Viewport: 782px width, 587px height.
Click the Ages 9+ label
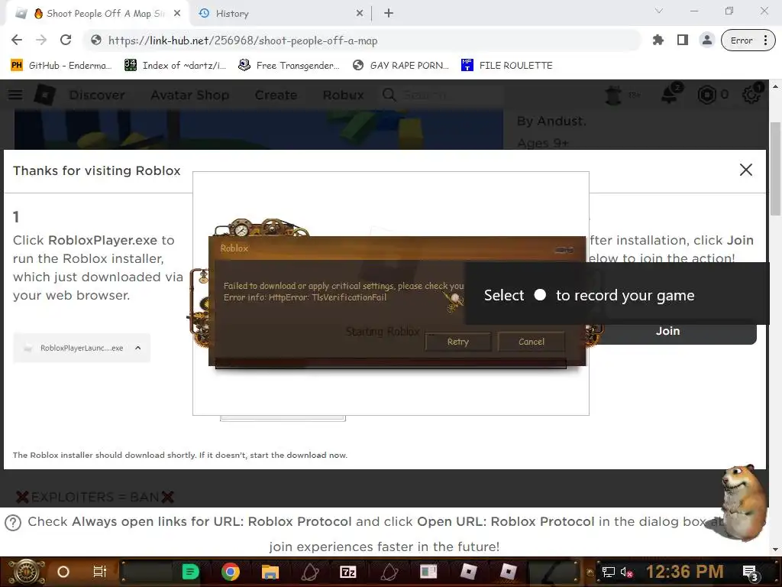pyautogui.click(x=543, y=143)
